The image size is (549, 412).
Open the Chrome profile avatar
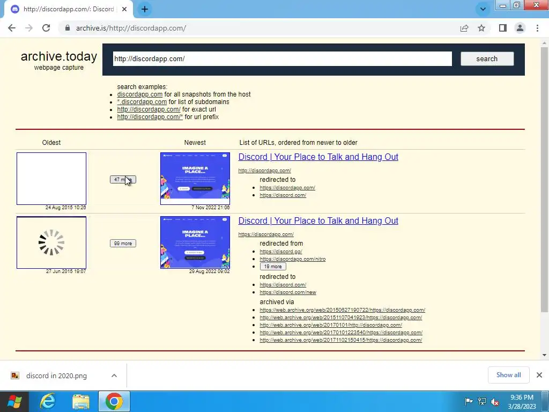coord(520,28)
